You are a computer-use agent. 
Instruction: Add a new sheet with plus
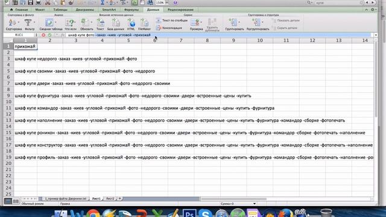click(x=120, y=198)
